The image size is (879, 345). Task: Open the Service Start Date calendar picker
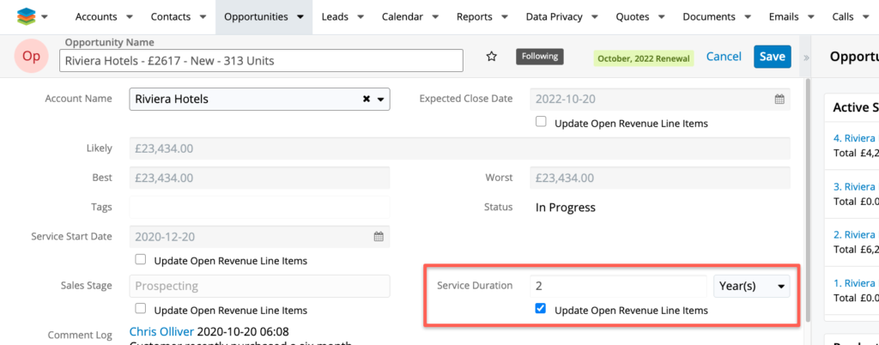click(x=379, y=236)
